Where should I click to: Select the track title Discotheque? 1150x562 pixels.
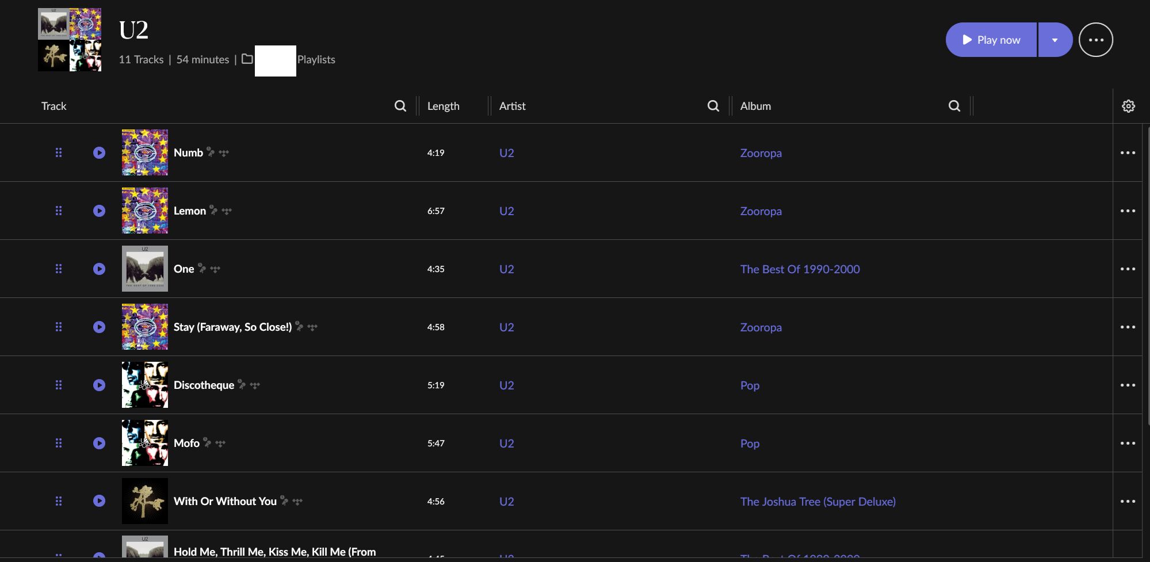[x=204, y=385]
